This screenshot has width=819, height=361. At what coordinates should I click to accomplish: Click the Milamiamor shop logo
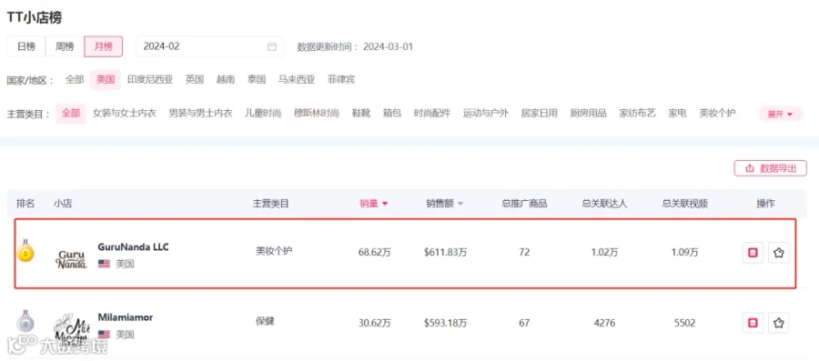click(x=72, y=331)
